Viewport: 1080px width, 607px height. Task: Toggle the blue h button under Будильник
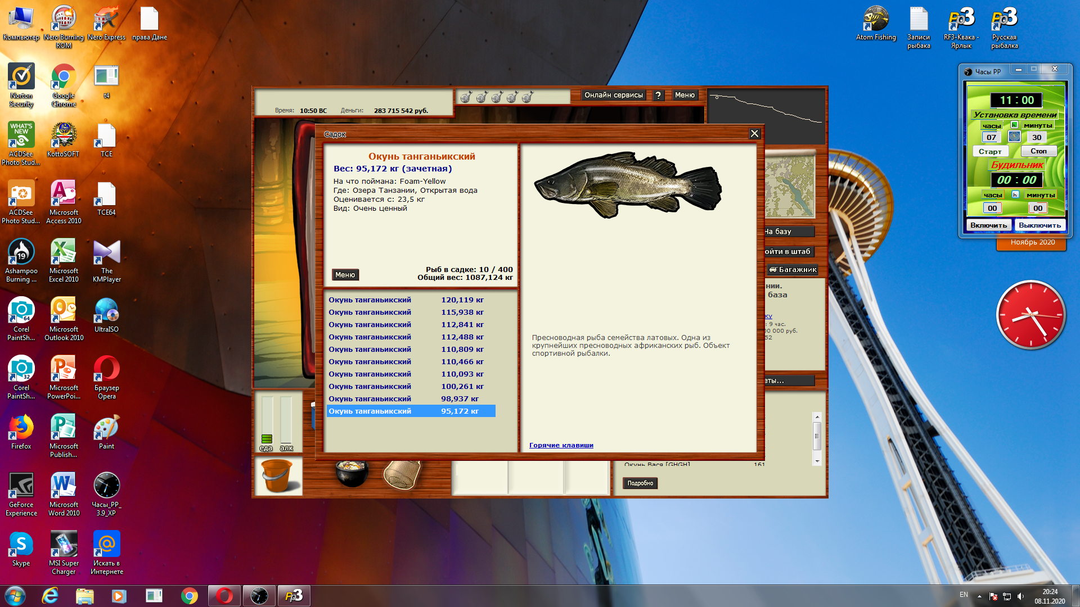(1015, 194)
